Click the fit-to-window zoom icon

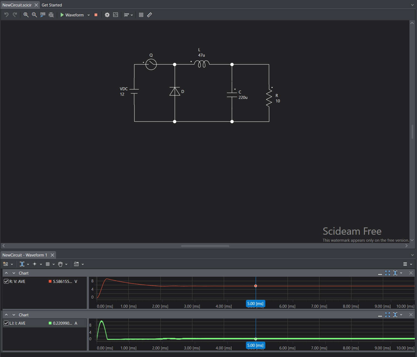51,15
